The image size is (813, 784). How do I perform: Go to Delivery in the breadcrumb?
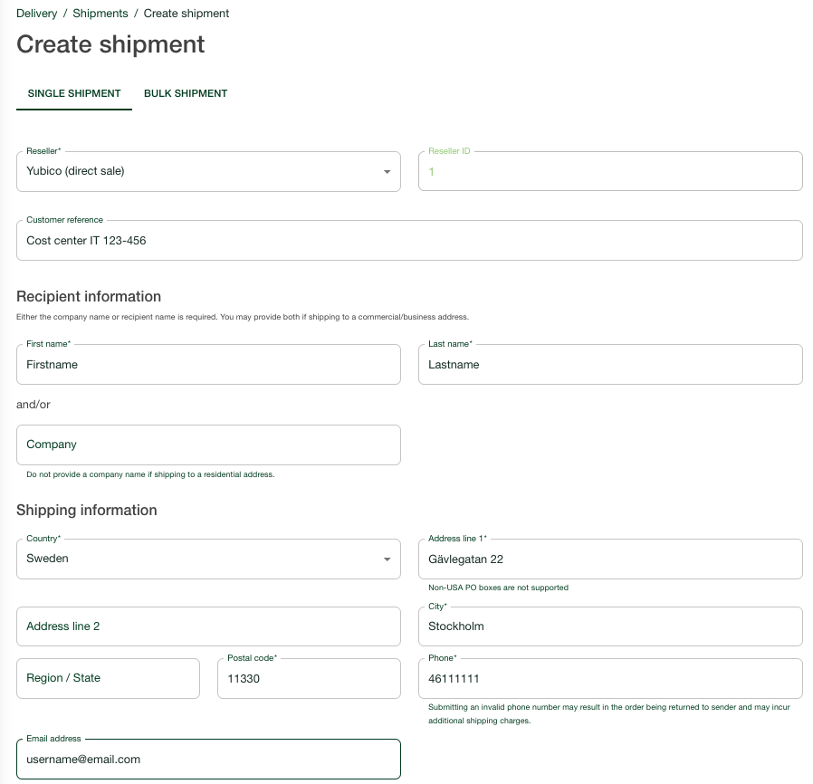[x=36, y=14]
